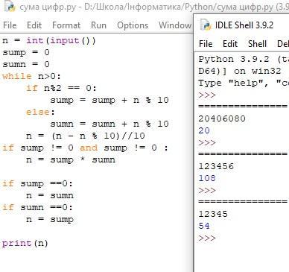Click the 'n = int(input())' code line

coord(49,40)
